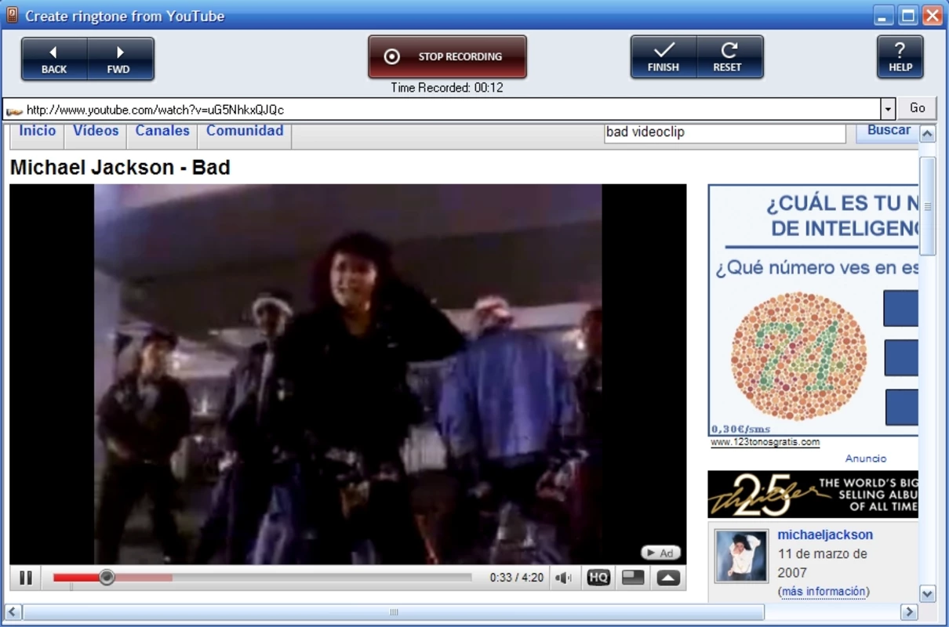Screen dimensions: 949x627
Task: Click the vertical scrollbar up arrow
Action: click(x=927, y=134)
